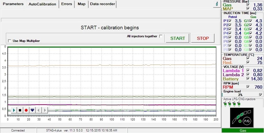Click the green Gas status bar
264x133 pixels.
point(243,131)
